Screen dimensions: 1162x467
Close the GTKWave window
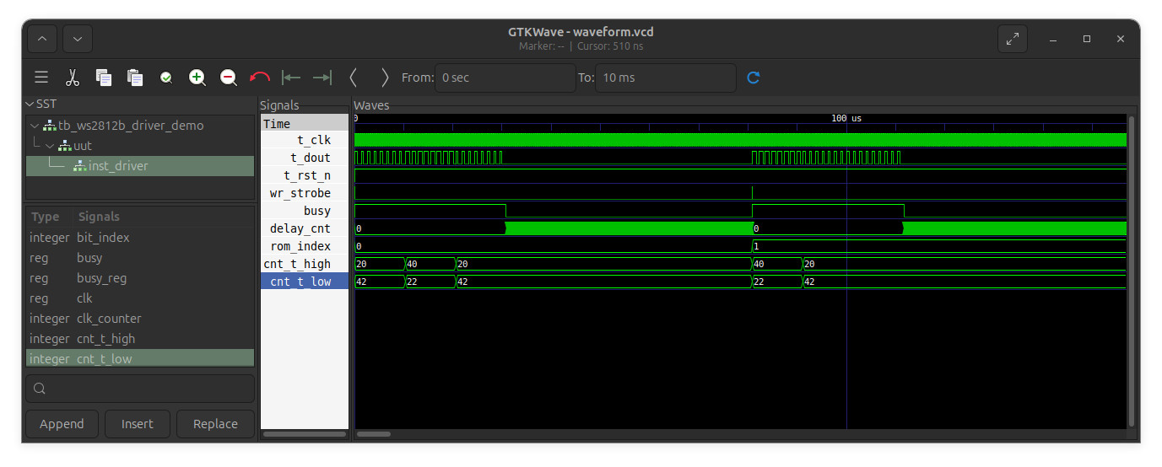pyautogui.click(x=1121, y=39)
